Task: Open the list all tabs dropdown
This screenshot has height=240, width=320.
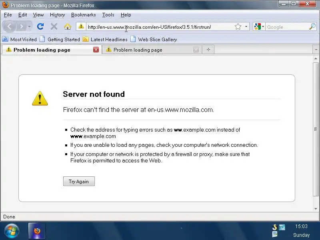Action: 316,50
